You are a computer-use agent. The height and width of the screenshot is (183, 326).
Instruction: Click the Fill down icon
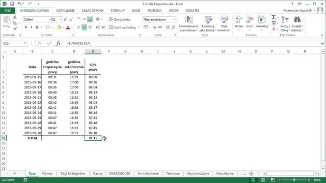tap(274, 23)
